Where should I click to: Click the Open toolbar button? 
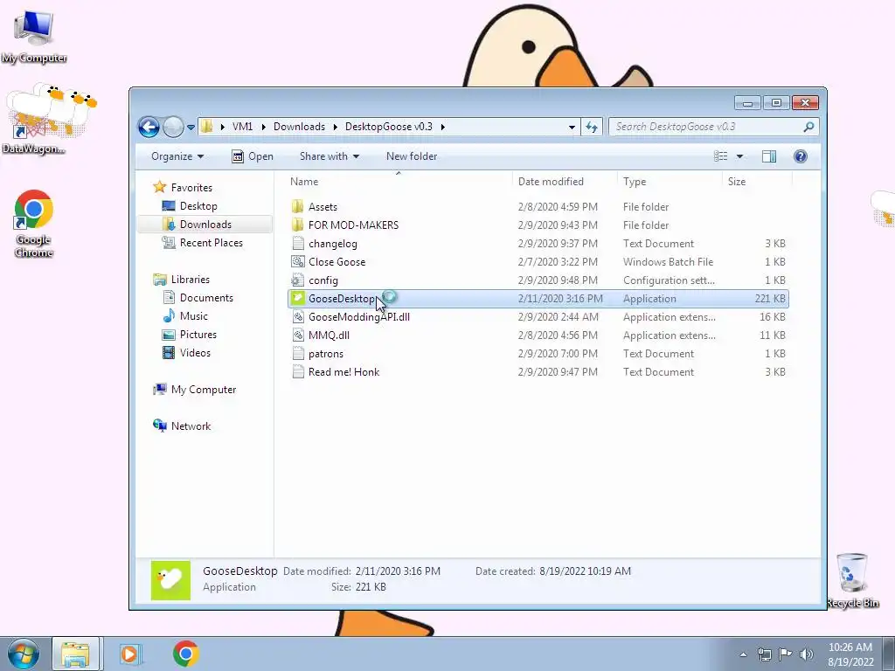pyautogui.click(x=253, y=156)
